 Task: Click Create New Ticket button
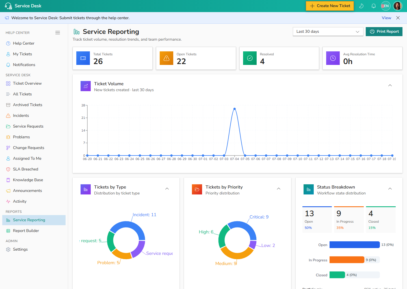click(x=330, y=6)
